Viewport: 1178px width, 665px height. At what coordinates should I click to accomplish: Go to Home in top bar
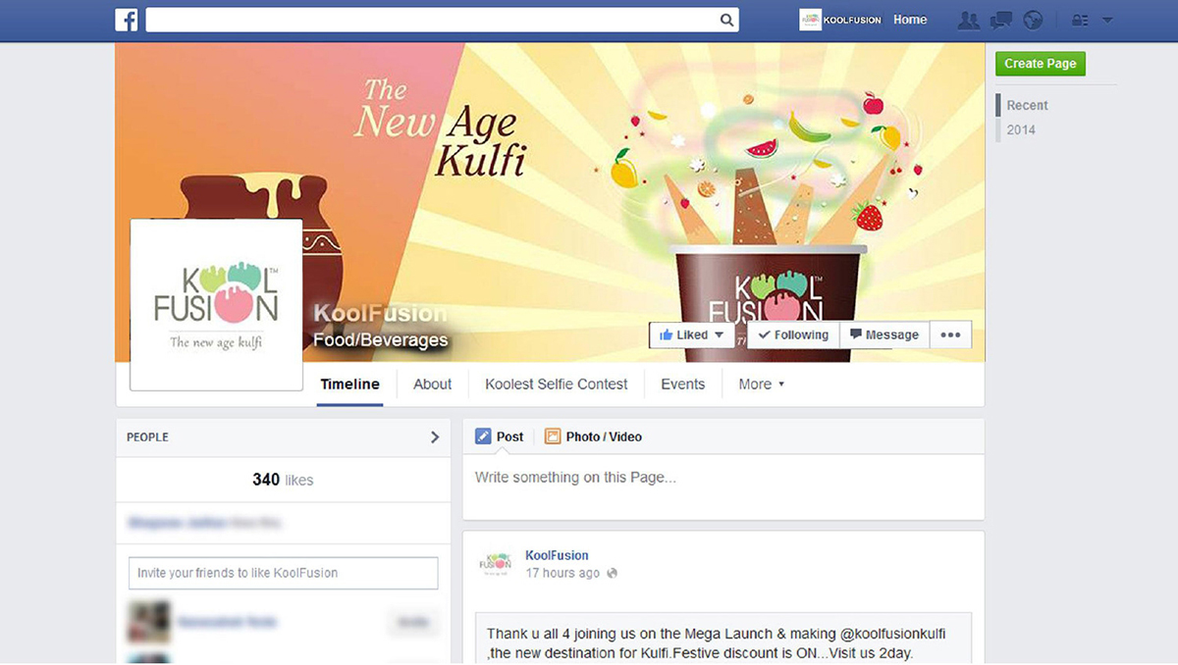(x=910, y=20)
